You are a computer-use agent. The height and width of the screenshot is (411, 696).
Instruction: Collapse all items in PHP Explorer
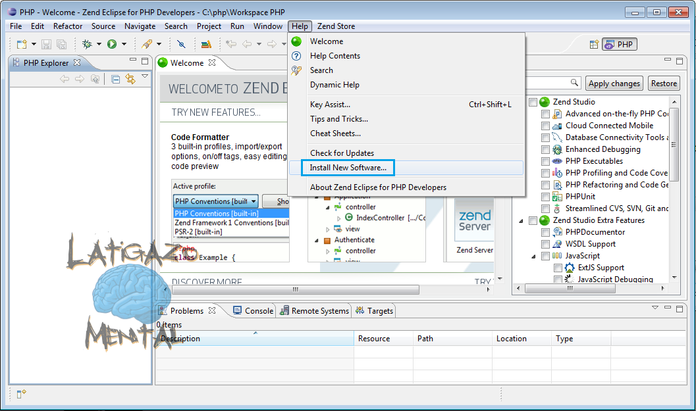click(x=116, y=78)
